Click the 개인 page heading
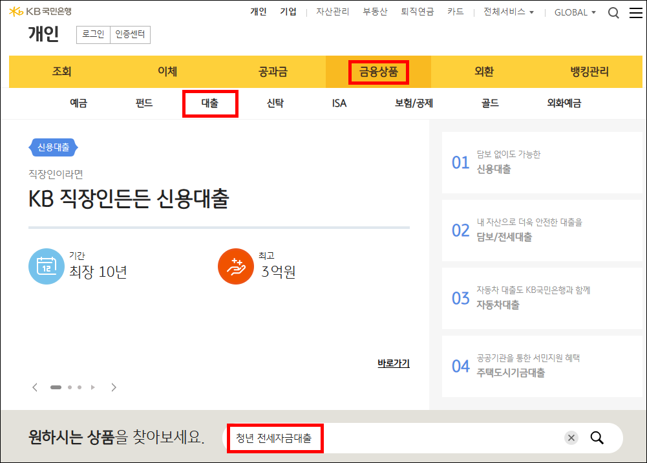Image resolution: width=647 pixels, height=463 pixels. coord(43,34)
